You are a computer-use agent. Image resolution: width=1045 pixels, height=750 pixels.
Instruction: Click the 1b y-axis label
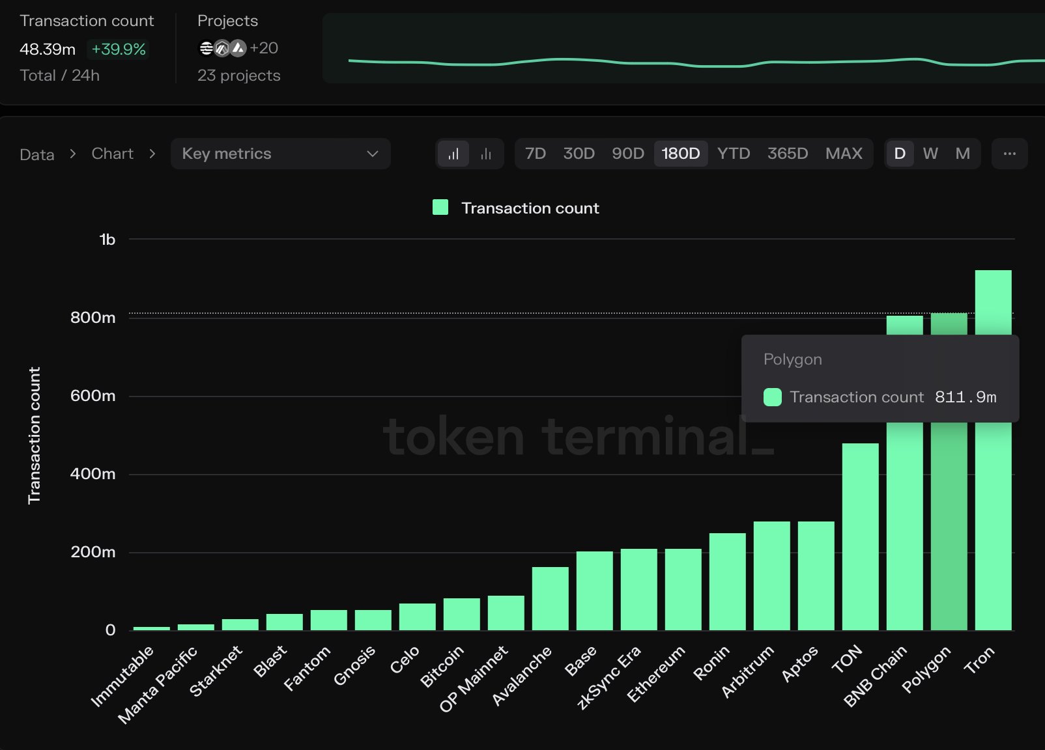107,240
